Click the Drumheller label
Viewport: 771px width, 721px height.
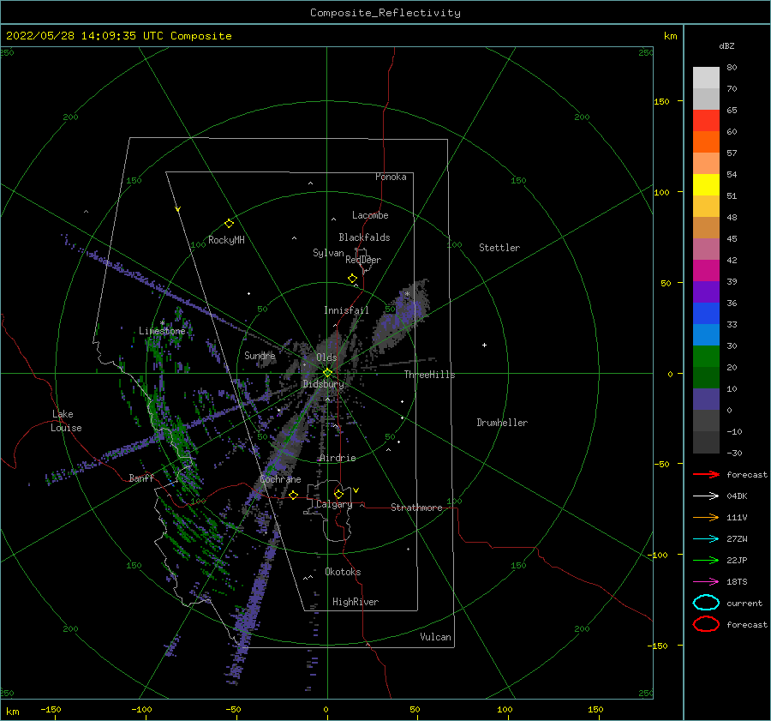point(502,423)
